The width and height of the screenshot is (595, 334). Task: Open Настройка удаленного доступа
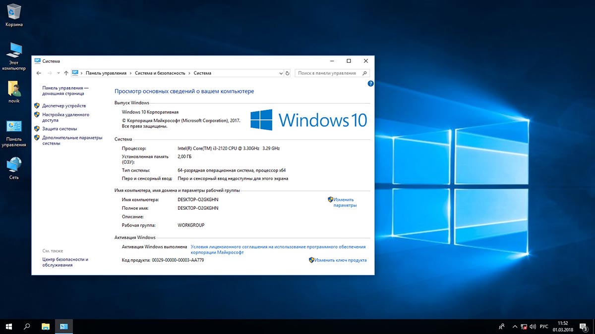tap(66, 117)
